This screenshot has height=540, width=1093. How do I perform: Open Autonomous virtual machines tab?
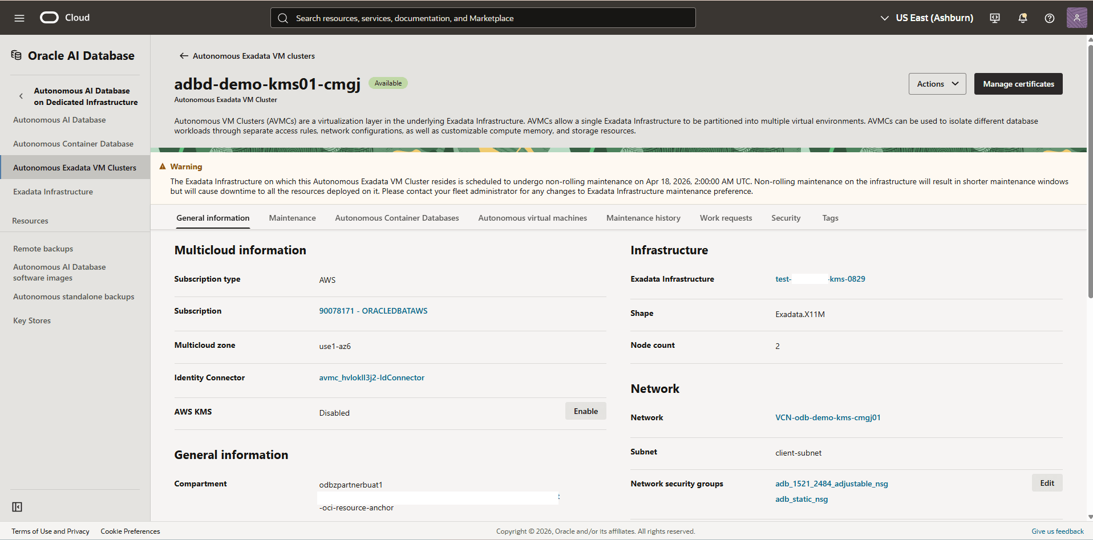pyautogui.click(x=533, y=218)
